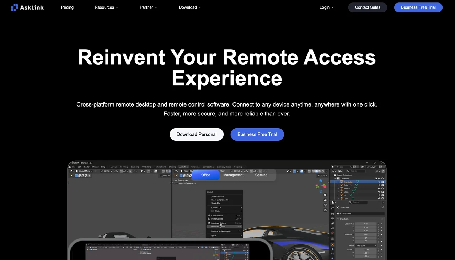This screenshot has height=260, width=455.
Task: Open the Download dropdown in site header
Action: 190,7
